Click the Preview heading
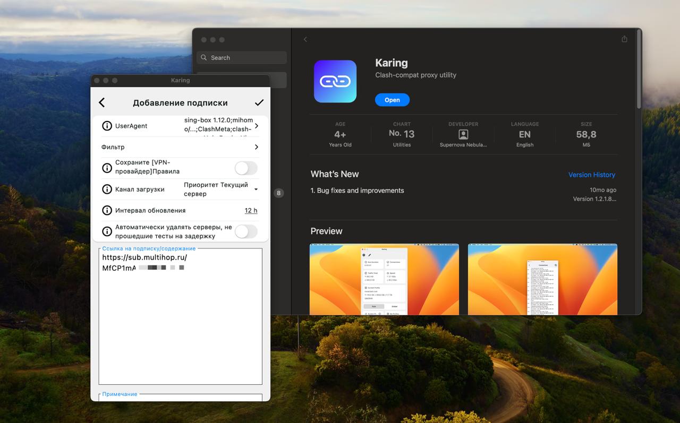The image size is (680, 423). point(326,231)
